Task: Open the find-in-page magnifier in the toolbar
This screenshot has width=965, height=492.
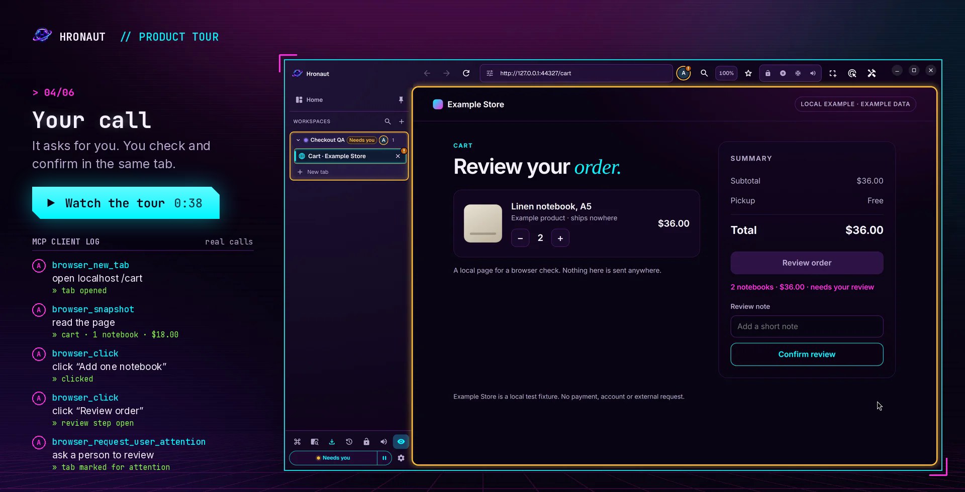Action: point(704,73)
